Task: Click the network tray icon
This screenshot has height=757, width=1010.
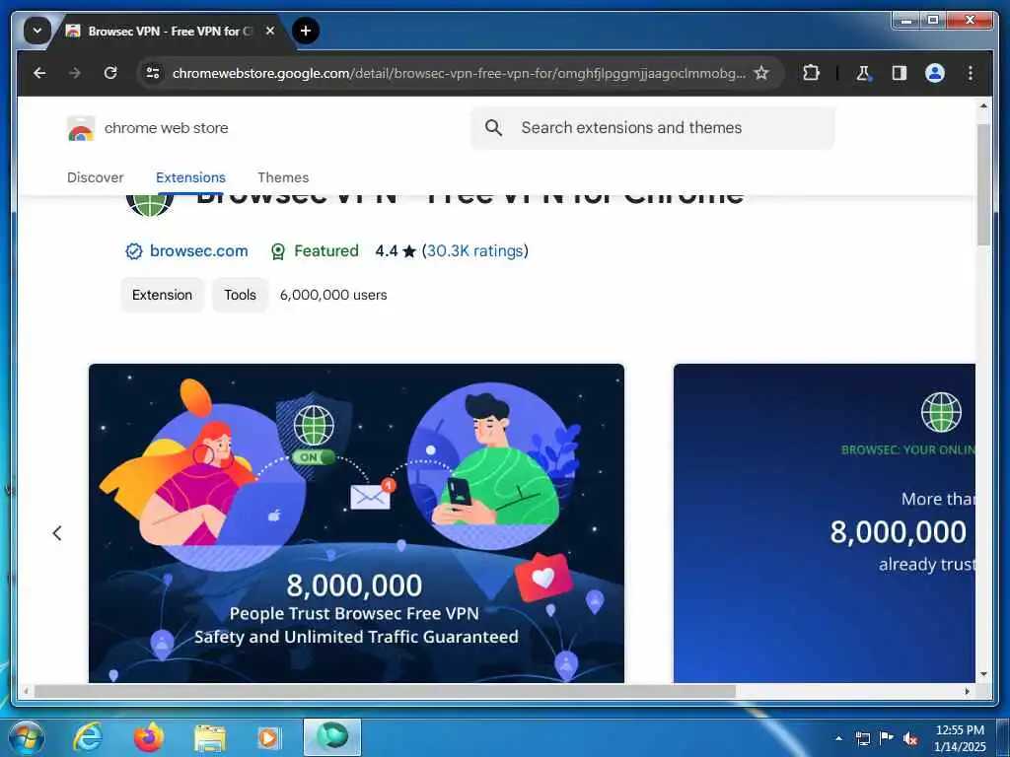Action: 862,738
